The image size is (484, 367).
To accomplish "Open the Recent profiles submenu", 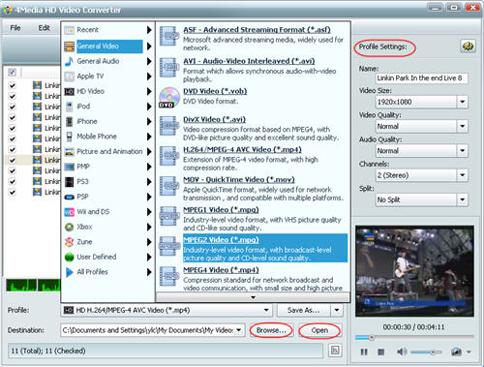I will point(107,30).
